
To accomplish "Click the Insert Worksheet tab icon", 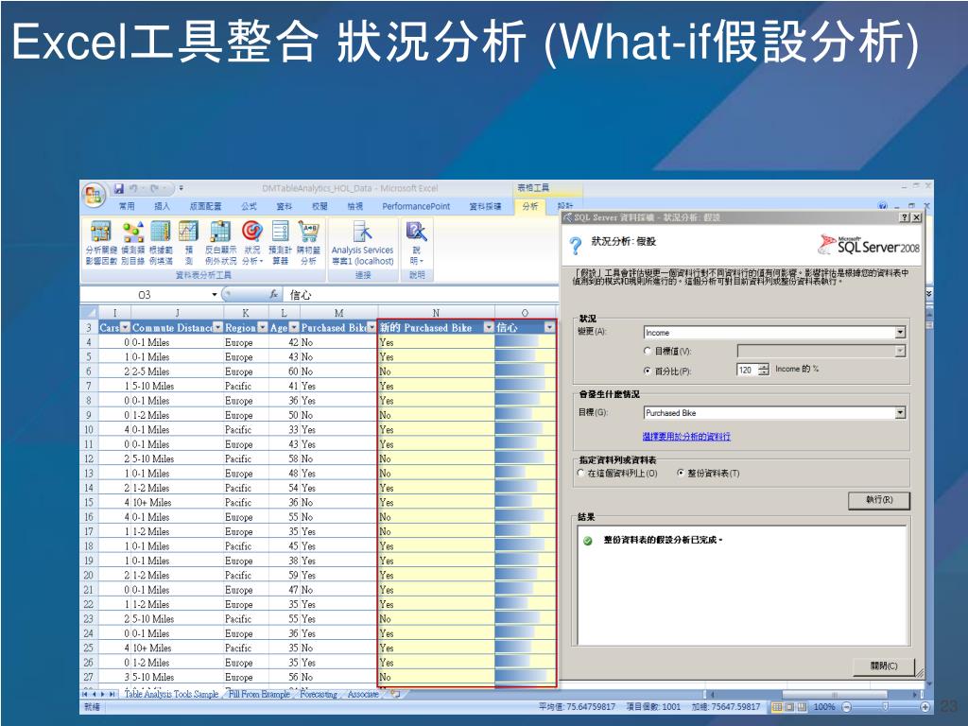I will tap(395, 694).
